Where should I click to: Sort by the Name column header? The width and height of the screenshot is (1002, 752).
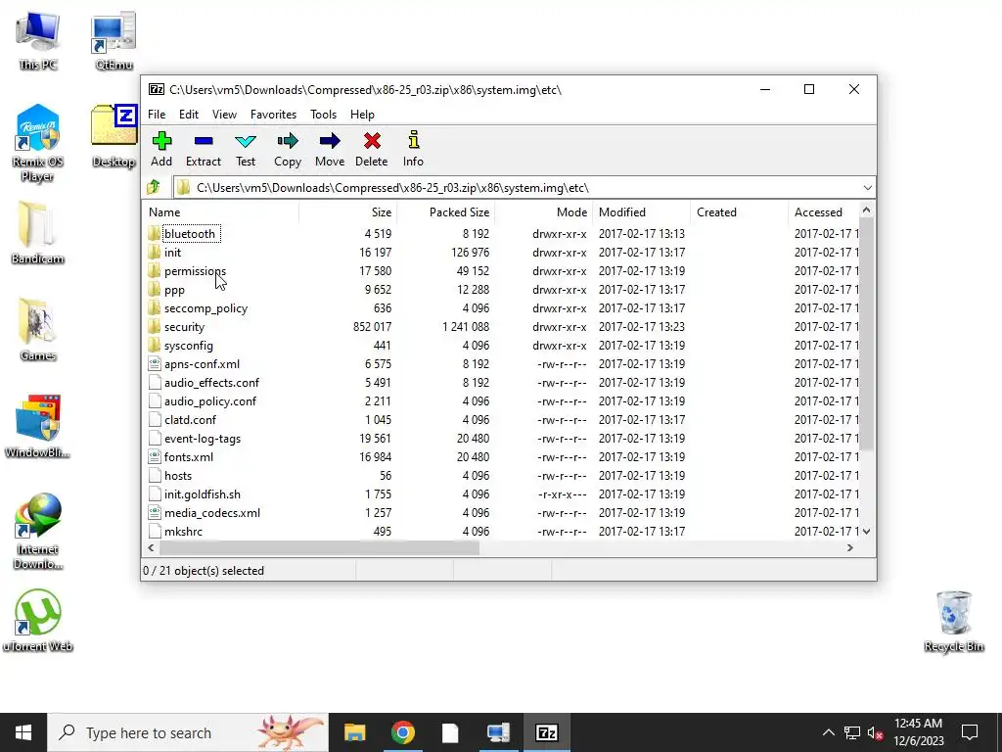[x=220, y=212]
